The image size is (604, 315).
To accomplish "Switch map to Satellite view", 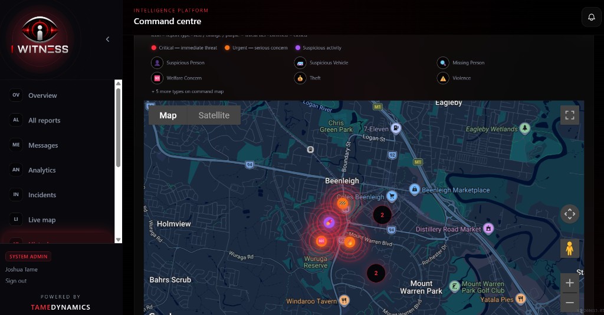I will pyautogui.click(x=214, y=115).
